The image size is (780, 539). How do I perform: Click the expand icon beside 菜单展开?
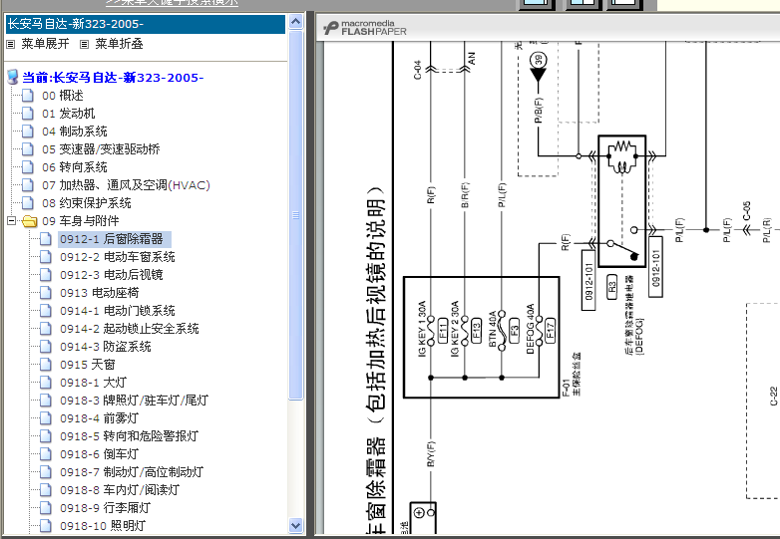pos(10,44)
